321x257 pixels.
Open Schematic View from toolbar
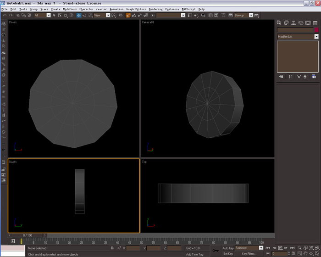(216, 15)
